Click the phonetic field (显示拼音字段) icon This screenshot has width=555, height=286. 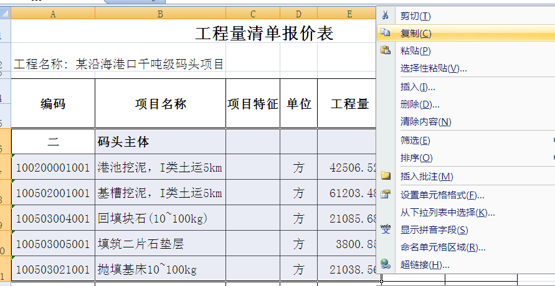386,229
